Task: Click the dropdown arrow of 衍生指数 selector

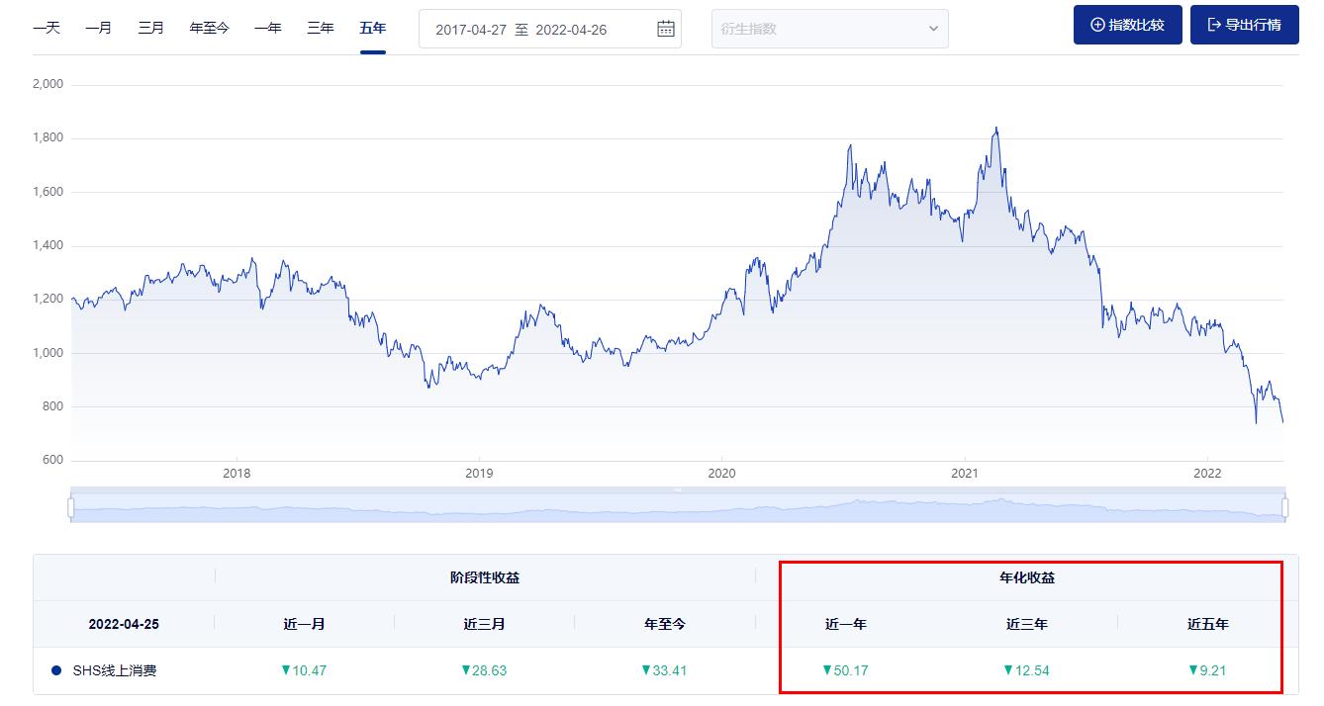Action: pyautogui.click(x=931, y=29)
